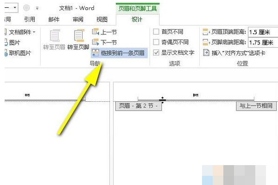The image size is (278, 185).
Task: Edit the footer bottom distance 1.75 厘米 field
Action: [263, 42]
